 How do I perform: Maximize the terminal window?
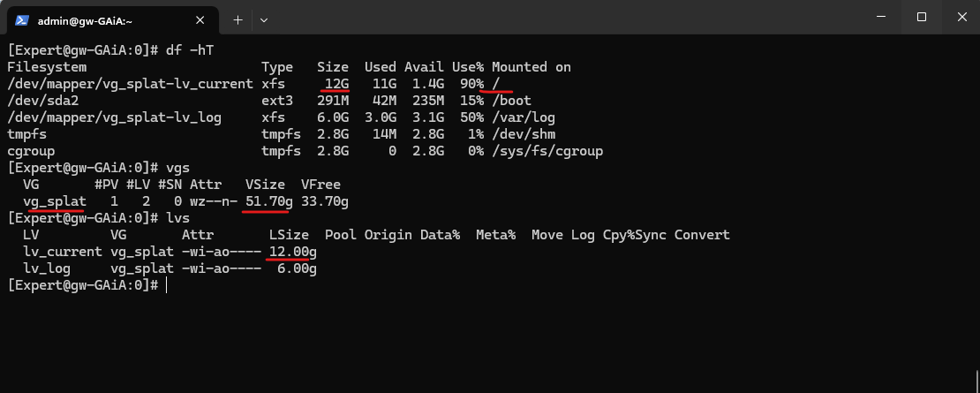click(x=921, y=18)
